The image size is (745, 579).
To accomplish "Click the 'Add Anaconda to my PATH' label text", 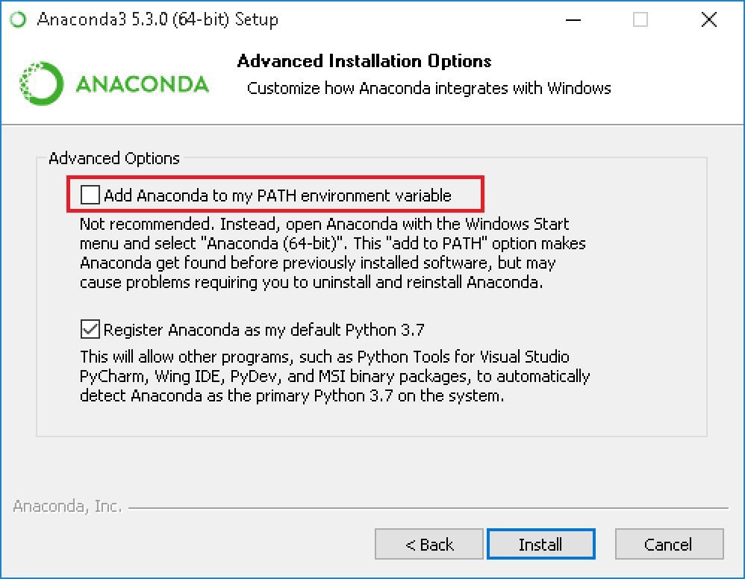I will 278,195.
